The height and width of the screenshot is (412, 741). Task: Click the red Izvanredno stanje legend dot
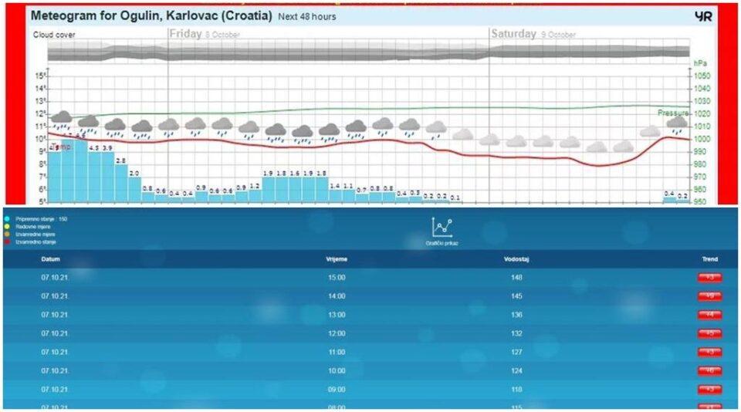(7, 241)
